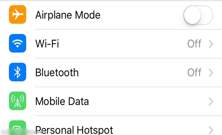Enable the Airplane Mode switch
222x135 pixels.
(198, 15)
